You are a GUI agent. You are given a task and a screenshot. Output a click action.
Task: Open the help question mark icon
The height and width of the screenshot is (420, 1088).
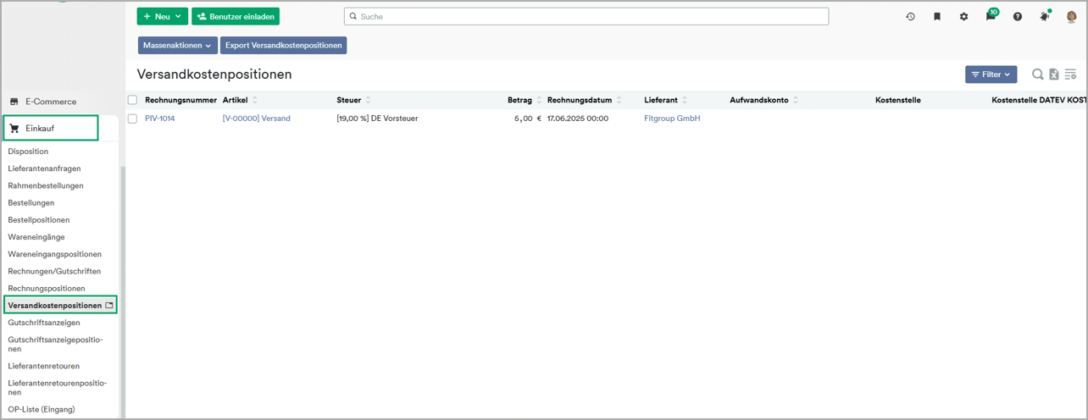pyautogui.click(x=1018, y=16)
